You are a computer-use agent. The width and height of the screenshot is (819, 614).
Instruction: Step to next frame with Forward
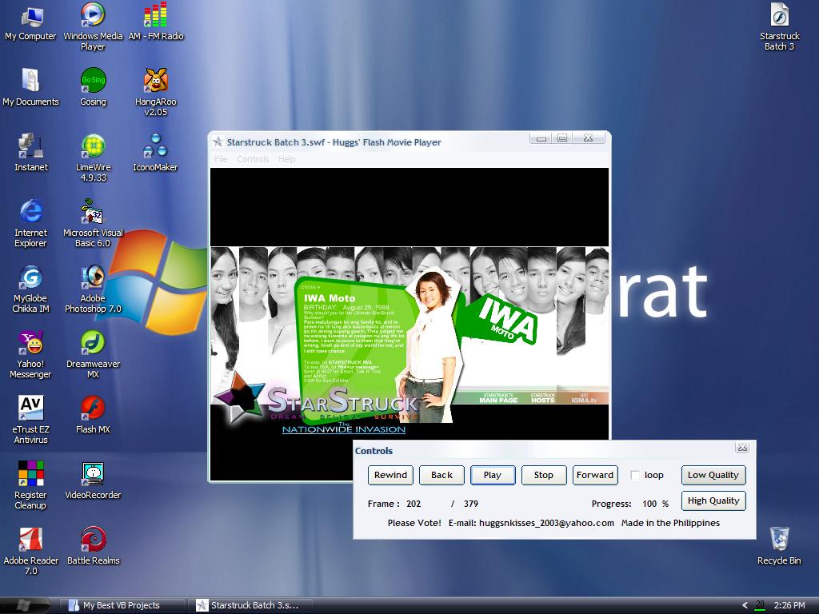tap(595, 475)
